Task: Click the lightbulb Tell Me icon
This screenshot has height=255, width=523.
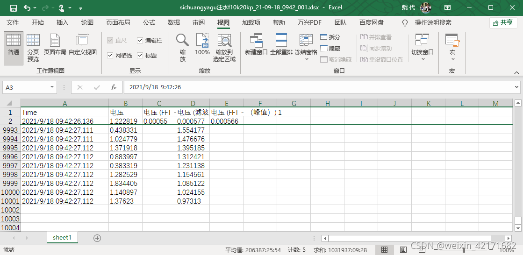Action: coord(405,23)
